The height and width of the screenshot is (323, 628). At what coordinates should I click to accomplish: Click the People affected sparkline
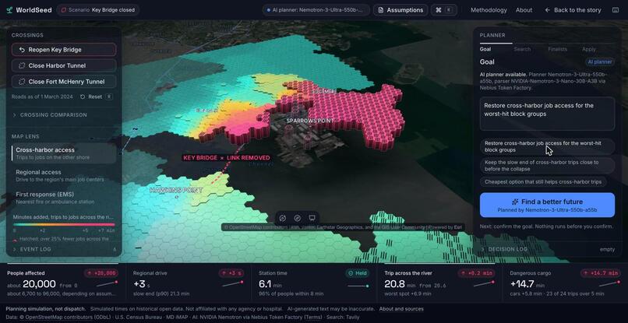[108, 284]
